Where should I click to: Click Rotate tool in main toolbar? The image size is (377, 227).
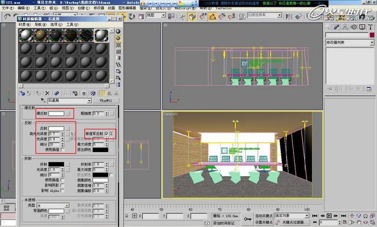pyautogui.click(x=132, y=17)
